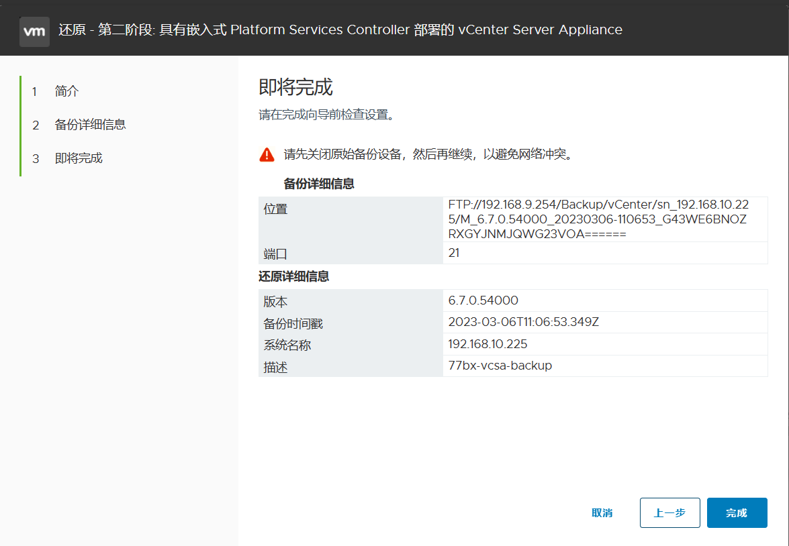This screenshot has height=546, width=789.
Task: Click the 完成 button to finish restore
Action: pyautogui.click(x=737, y=512)
